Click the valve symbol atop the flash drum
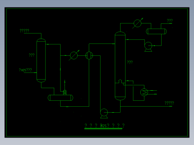The image size is (194, 145). [x=65, y=93]
